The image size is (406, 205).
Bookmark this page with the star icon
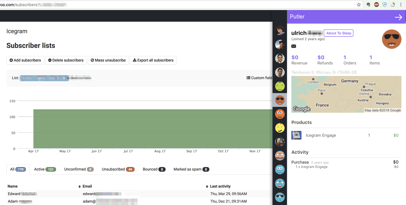(359, 5)
